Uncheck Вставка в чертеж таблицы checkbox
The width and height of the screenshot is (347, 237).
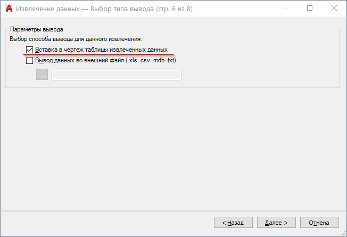(29, 50)
